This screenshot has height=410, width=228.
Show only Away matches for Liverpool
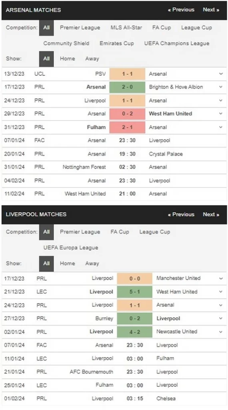pos(92,263)
